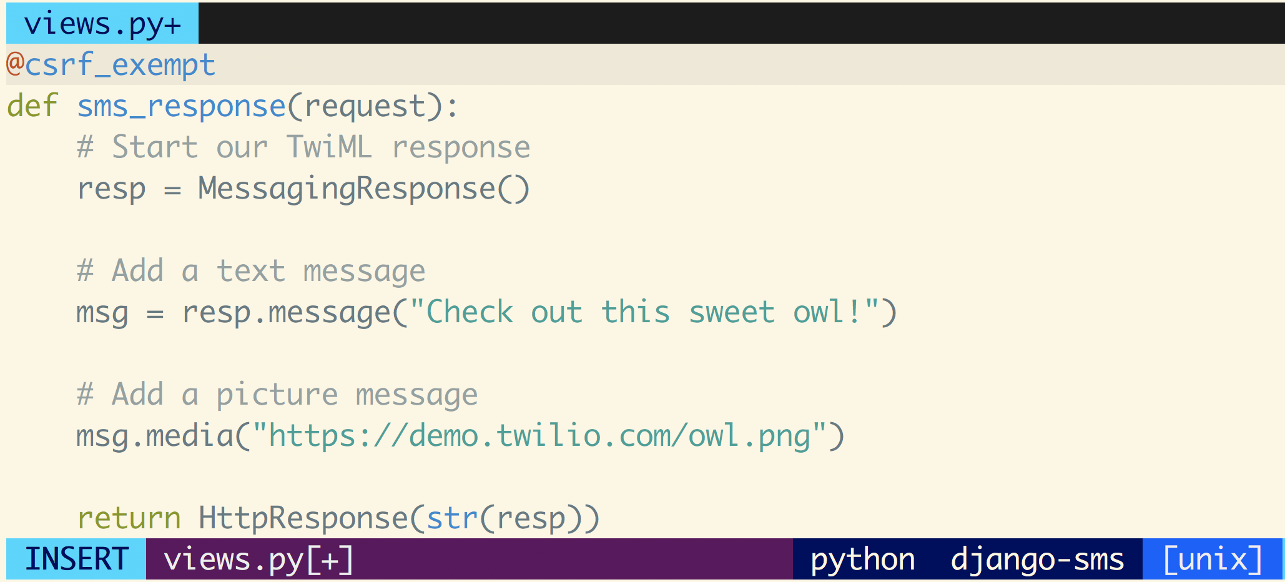
Task: Click the comment "Add a picture message"
Action: [277, 395]
